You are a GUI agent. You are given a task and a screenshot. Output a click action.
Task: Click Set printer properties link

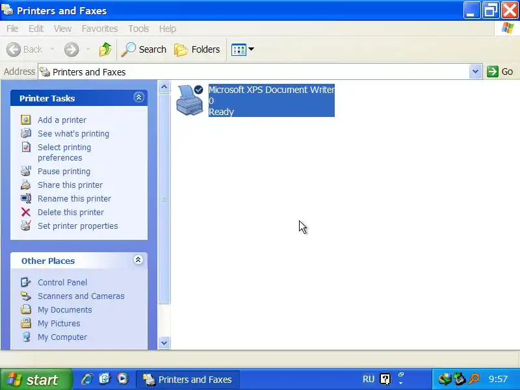(x=77, y=226)
